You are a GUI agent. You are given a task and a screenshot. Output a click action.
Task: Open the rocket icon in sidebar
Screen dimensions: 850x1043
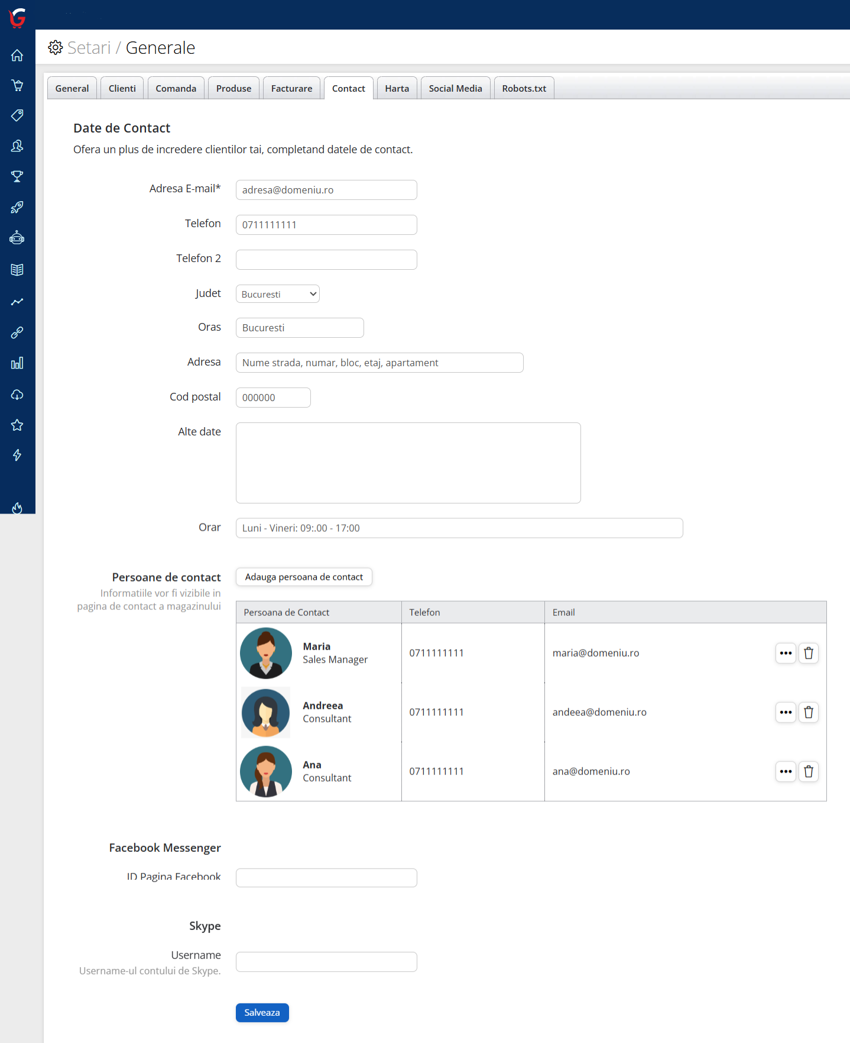pos(17,207)
